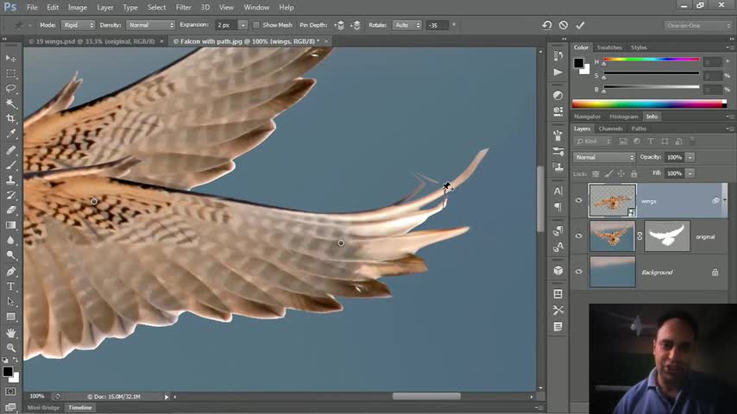Select the Type tool

(x=11, y=286)
